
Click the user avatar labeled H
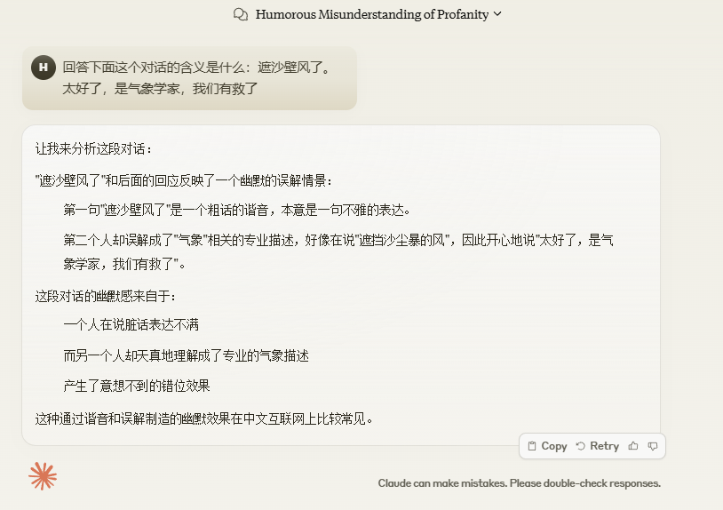pos(44,68)
